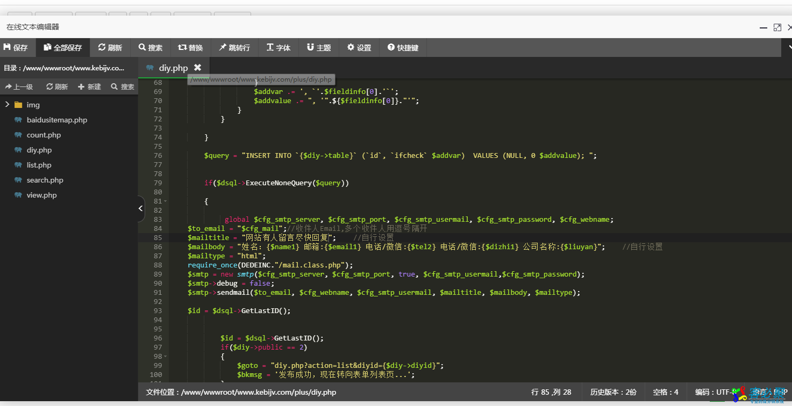
Task: Open the 替换 replace tool
Action: pos(191,48)
